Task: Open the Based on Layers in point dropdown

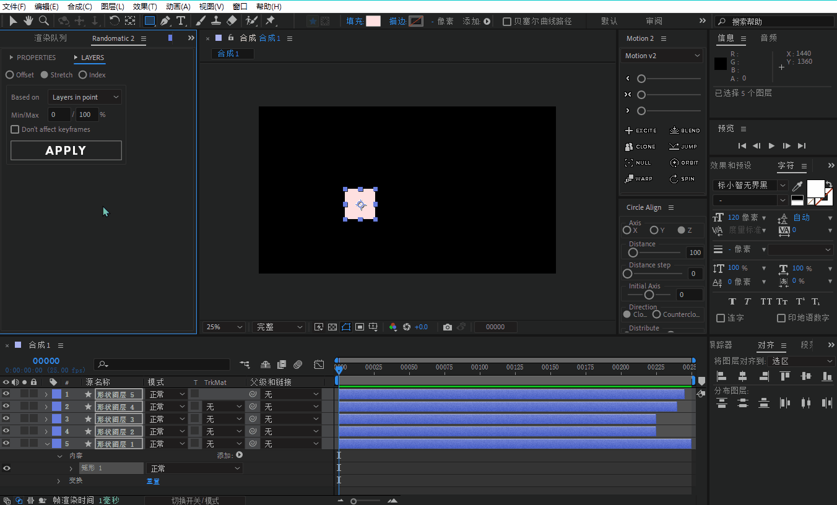Action: (85, 97)
